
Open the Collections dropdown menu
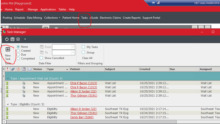pyautogui.click(x=52, y=18)
